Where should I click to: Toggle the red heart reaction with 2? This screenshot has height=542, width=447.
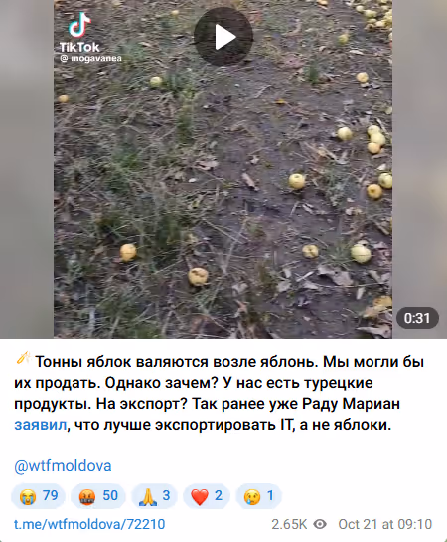coord(207,496)
